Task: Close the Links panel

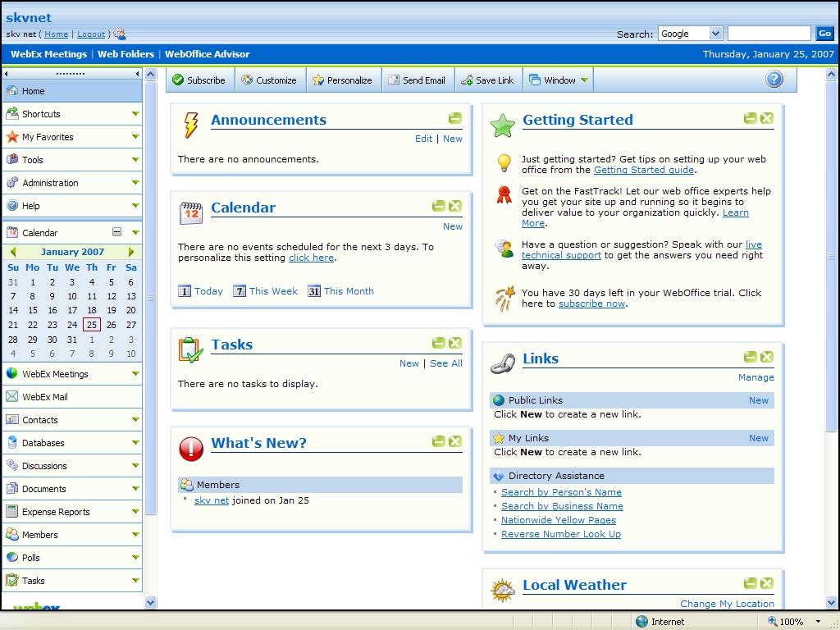Action: pyautogui.click(x=767, y=357)
